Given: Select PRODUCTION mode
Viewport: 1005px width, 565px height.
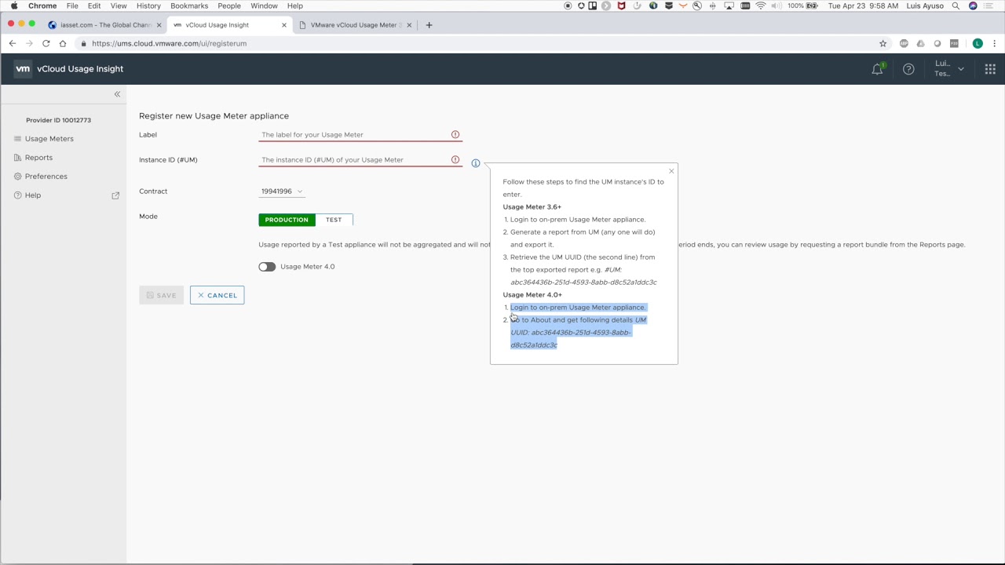Looking at the screenshot, I should click(287, 220).
